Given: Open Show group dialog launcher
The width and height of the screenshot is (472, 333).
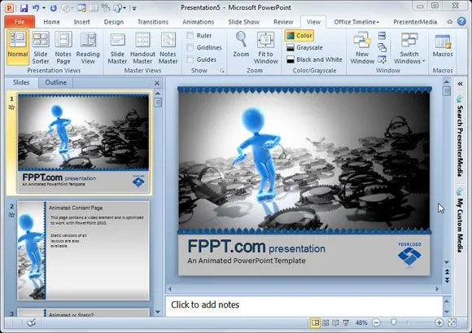Looking at the screenshot, I should tap(222, 71).
